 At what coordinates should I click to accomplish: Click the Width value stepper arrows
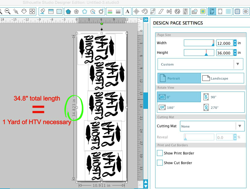[x=235, y=43]
